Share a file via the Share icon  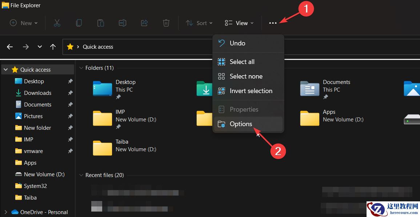point(144,23)
